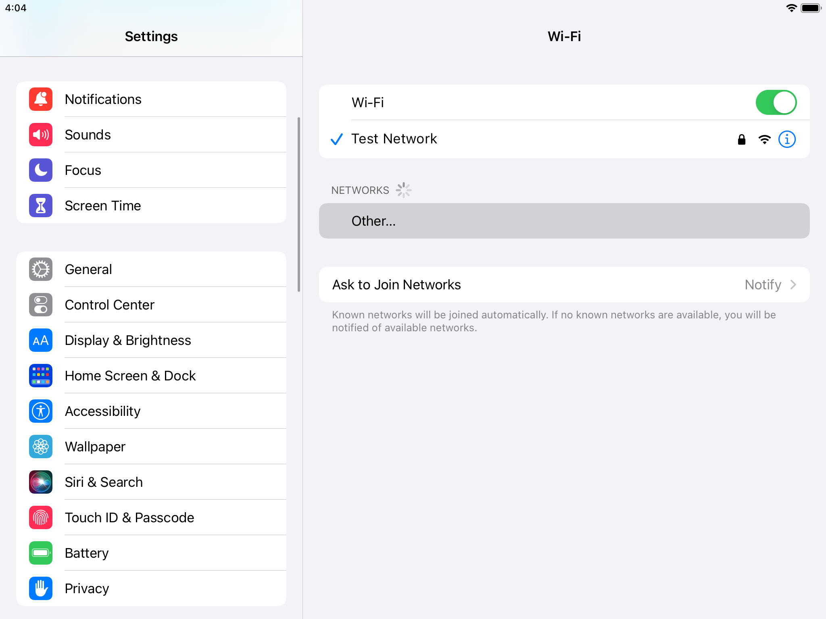This screenshot has width=826, height=619.
Task: Turn off the Wi-Fi switch
Action: (776, 102)
